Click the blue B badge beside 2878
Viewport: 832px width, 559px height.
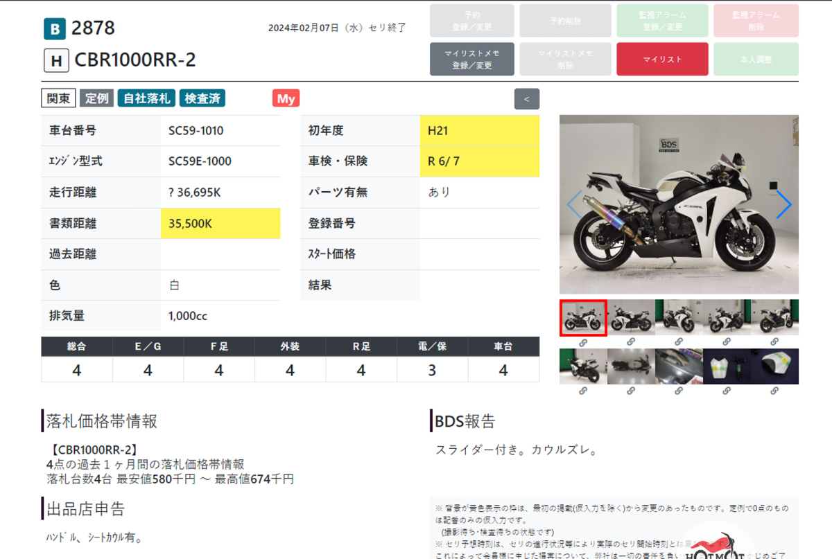click(54, 29)
